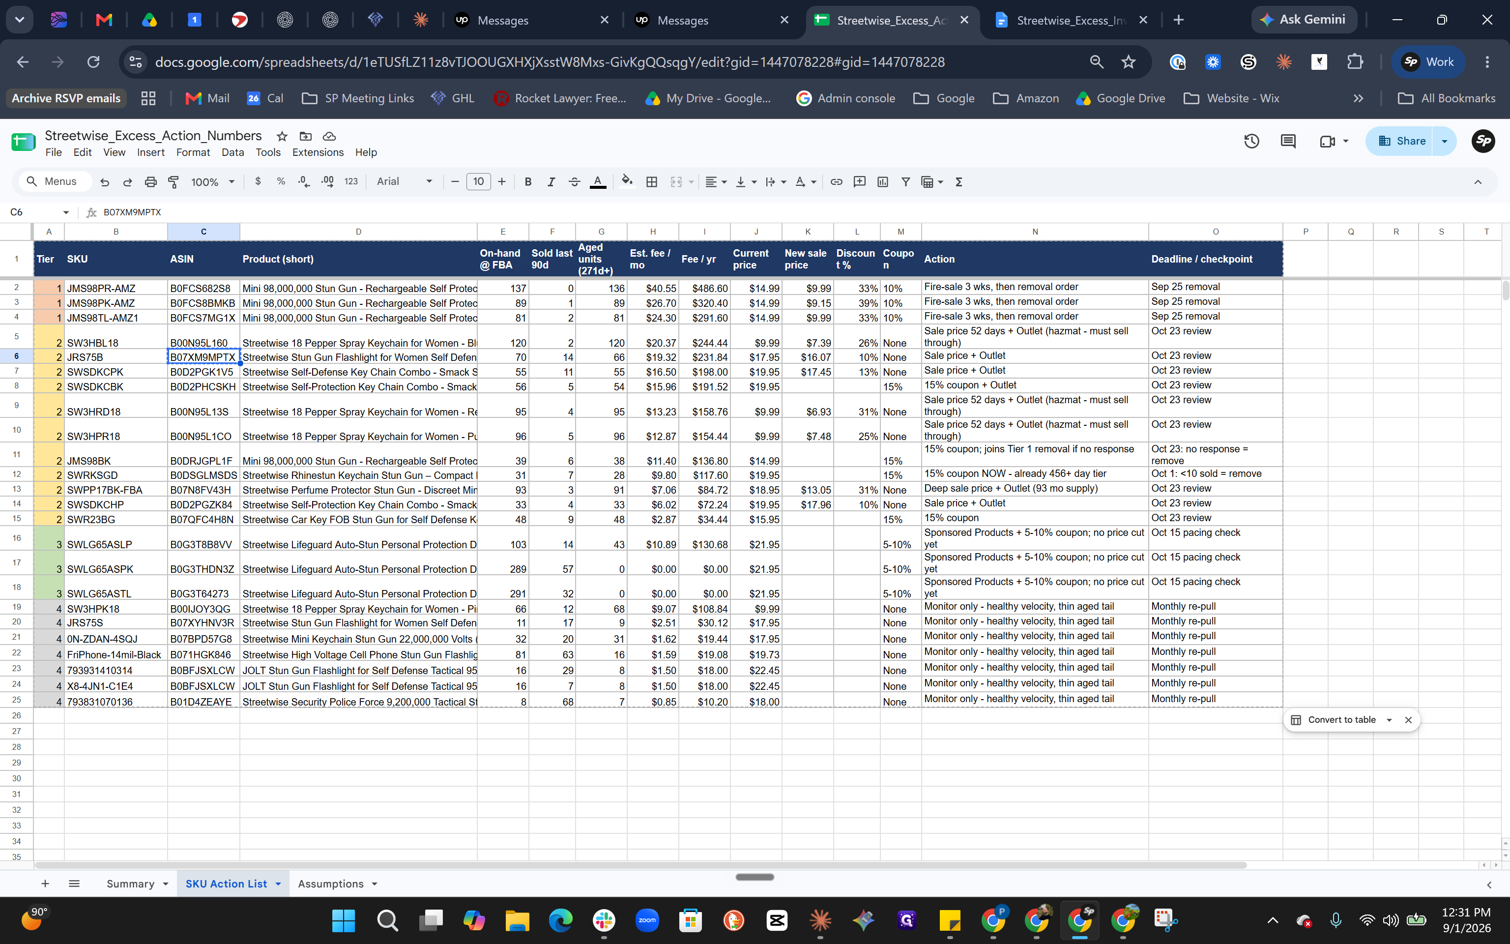The image size is (1510, 944).
Task: Decrease decimal places icon
Action: coord(304,182)
